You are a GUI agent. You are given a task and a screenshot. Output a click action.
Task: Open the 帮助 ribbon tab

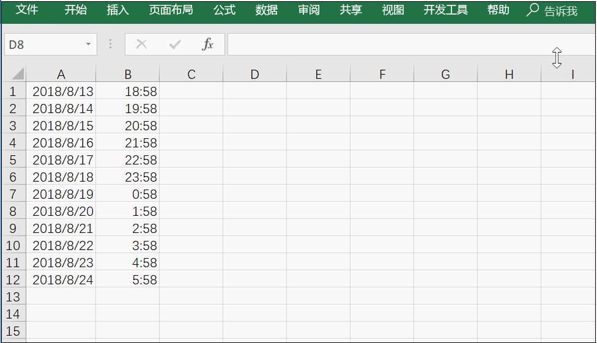pos(498,10)
